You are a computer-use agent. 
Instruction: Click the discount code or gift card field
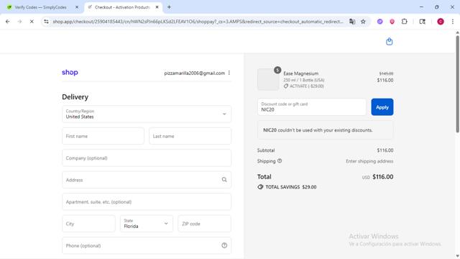coord(311,107)
